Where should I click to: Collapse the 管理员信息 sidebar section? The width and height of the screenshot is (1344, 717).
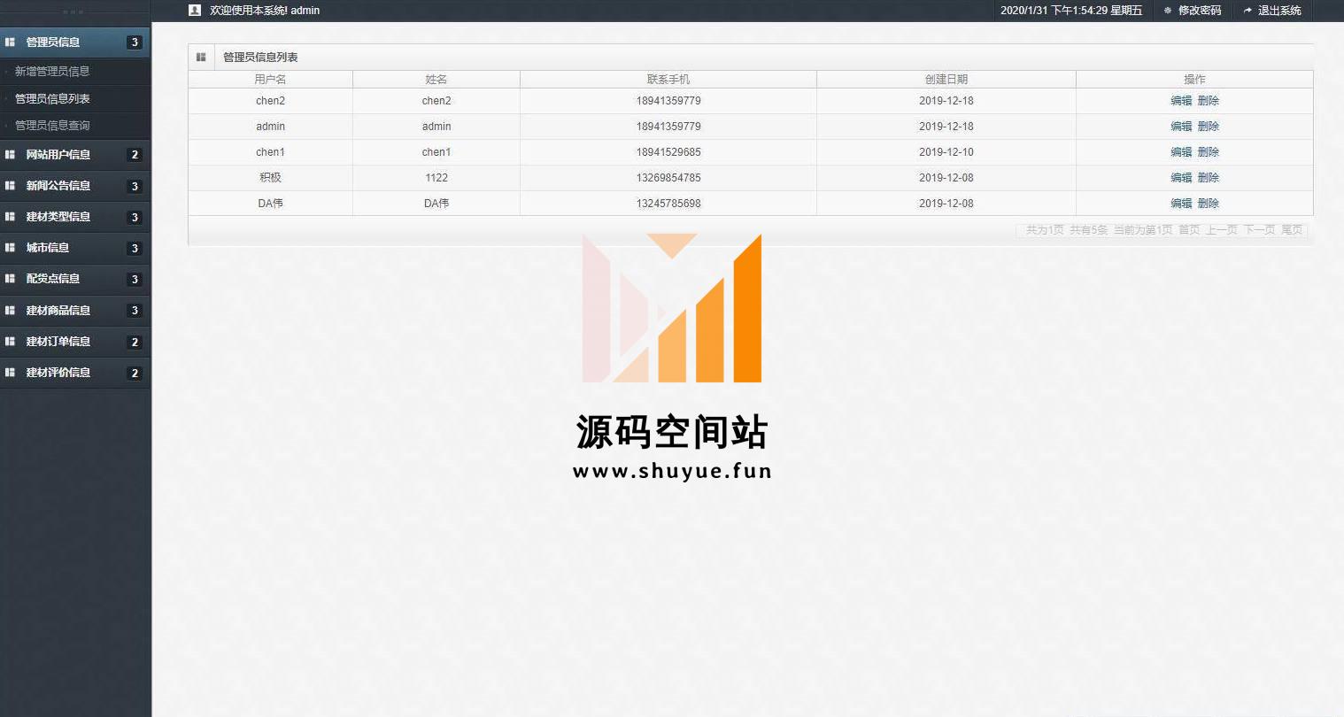click(53, 42)
